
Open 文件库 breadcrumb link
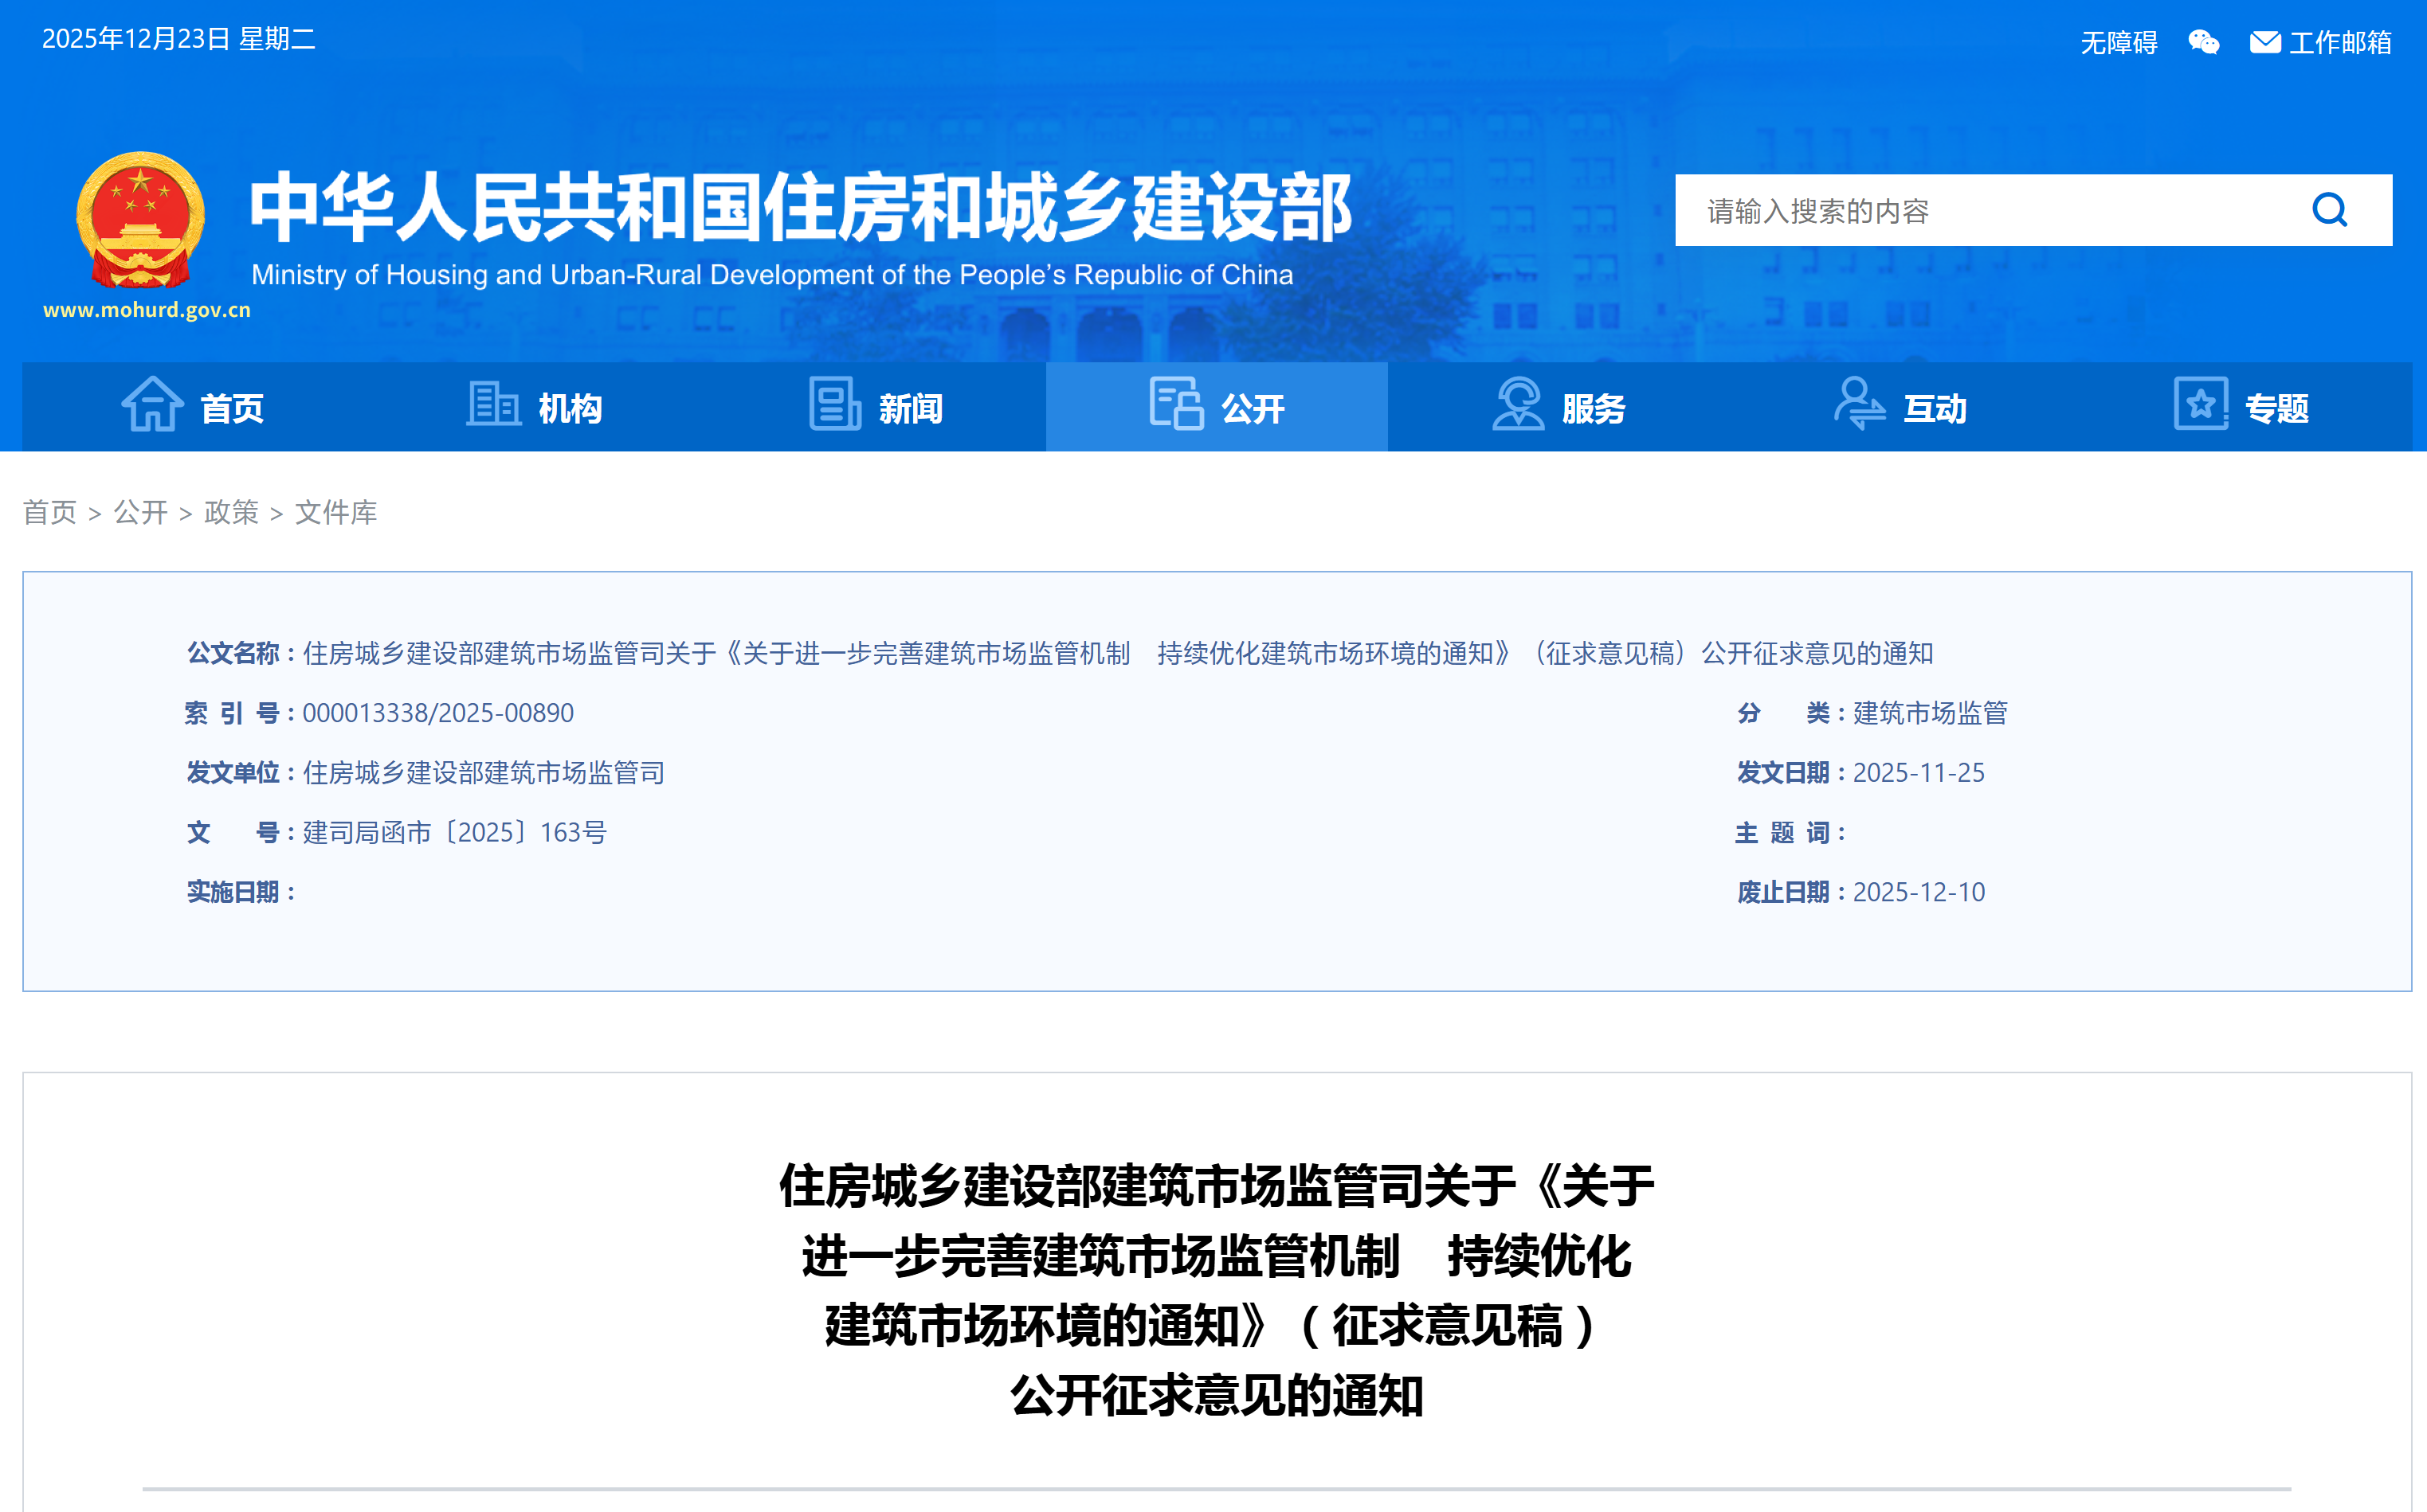pyautogui.click(x=336, y=512)
